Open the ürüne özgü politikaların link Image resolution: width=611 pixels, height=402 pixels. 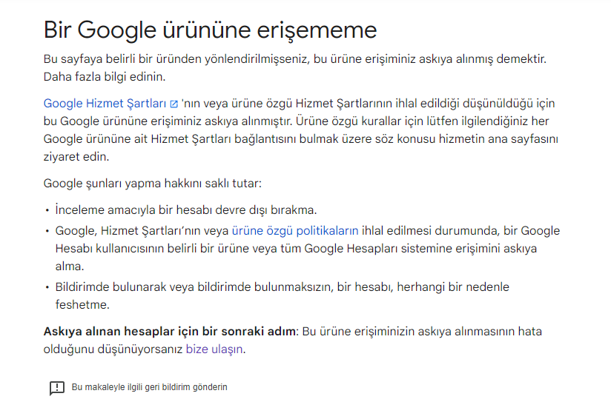coord(295,231)
